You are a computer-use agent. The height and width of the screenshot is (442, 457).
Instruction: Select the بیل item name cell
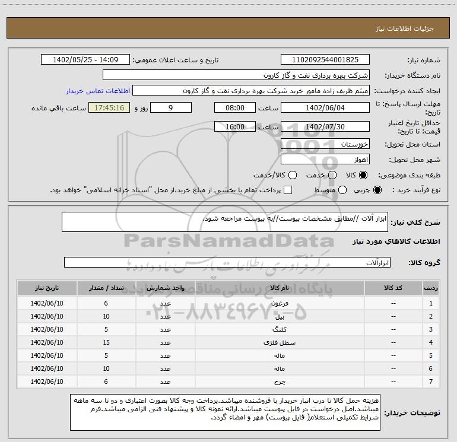point(280,316)
